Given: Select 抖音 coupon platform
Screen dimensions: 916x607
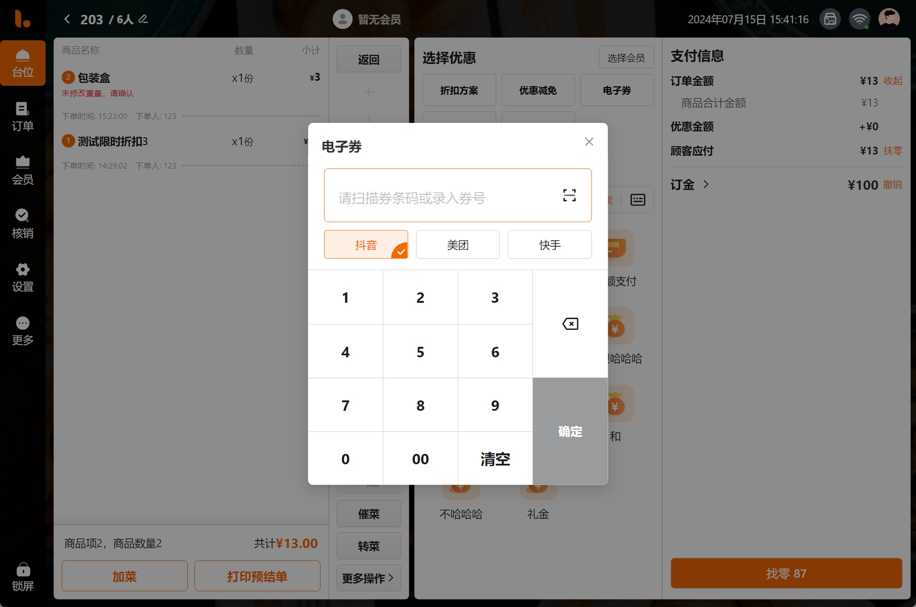Looking at the screenshot, I should 366,245.
